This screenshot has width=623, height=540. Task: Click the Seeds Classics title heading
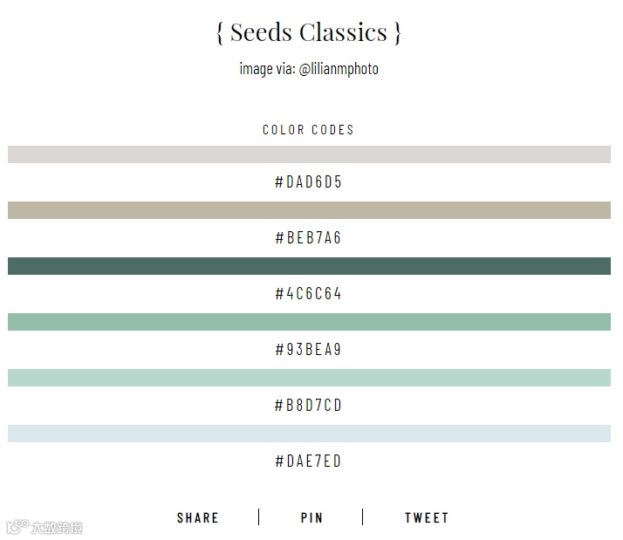(309, 32)
